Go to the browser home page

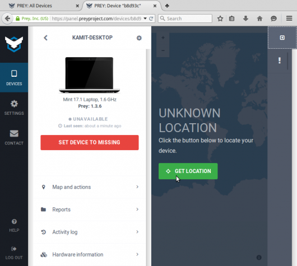pos(259,18)
